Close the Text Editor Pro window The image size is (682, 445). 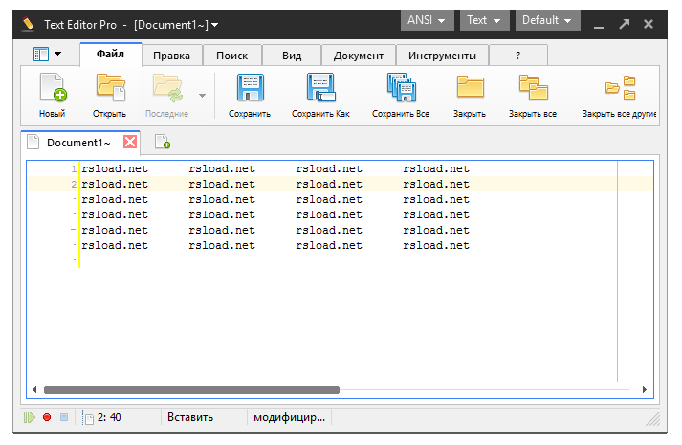649,24
